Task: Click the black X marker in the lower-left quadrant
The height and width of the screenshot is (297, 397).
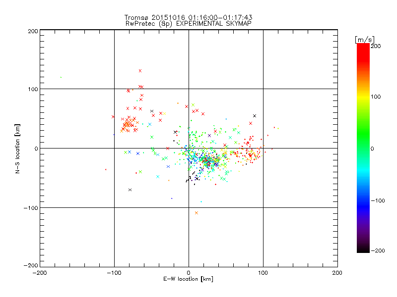Action: pyautogui.click(x=130, y=190)
